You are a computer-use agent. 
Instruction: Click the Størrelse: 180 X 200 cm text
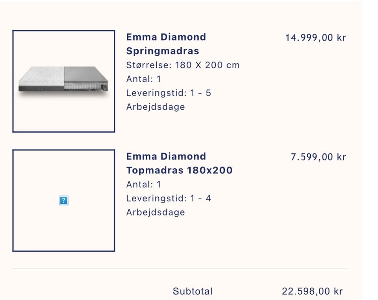(183, 65)
